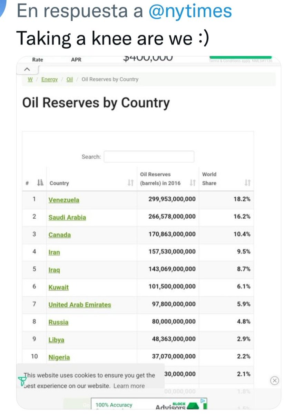Focus the table Search field
Image resolution: width=293 pixels, height=414 pixels.
149,157
